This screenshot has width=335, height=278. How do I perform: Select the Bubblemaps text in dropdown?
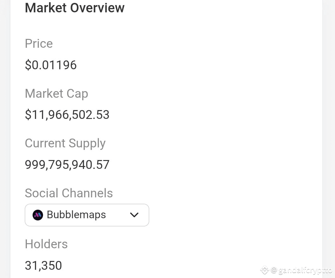point(76,215)
